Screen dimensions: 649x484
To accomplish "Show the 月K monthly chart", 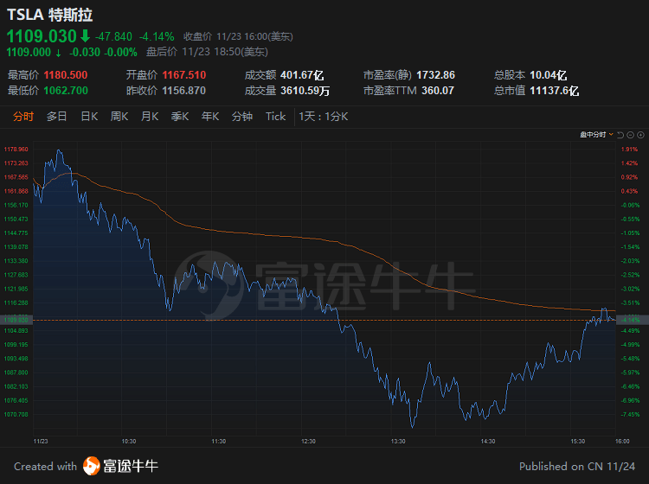I will [x=149, y=117].
